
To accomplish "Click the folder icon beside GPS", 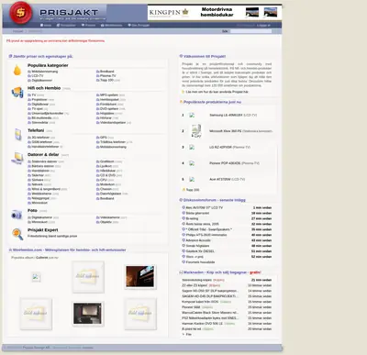I will point(98,138).
